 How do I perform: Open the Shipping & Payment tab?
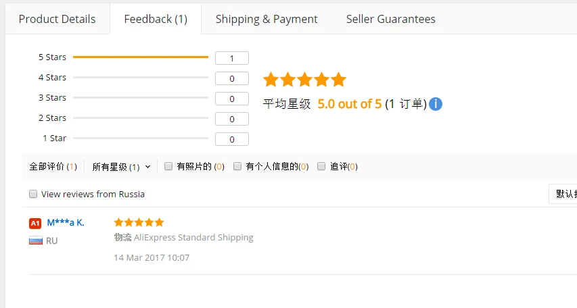(267, 19)
